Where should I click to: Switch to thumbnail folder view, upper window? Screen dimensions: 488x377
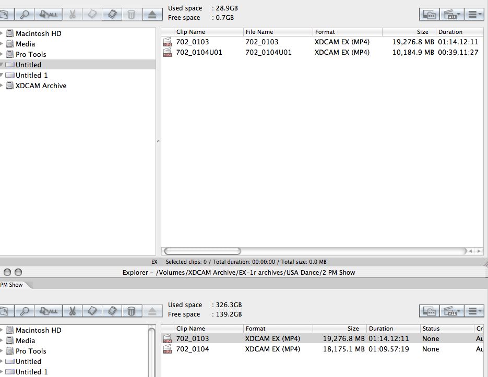(430, 14)
